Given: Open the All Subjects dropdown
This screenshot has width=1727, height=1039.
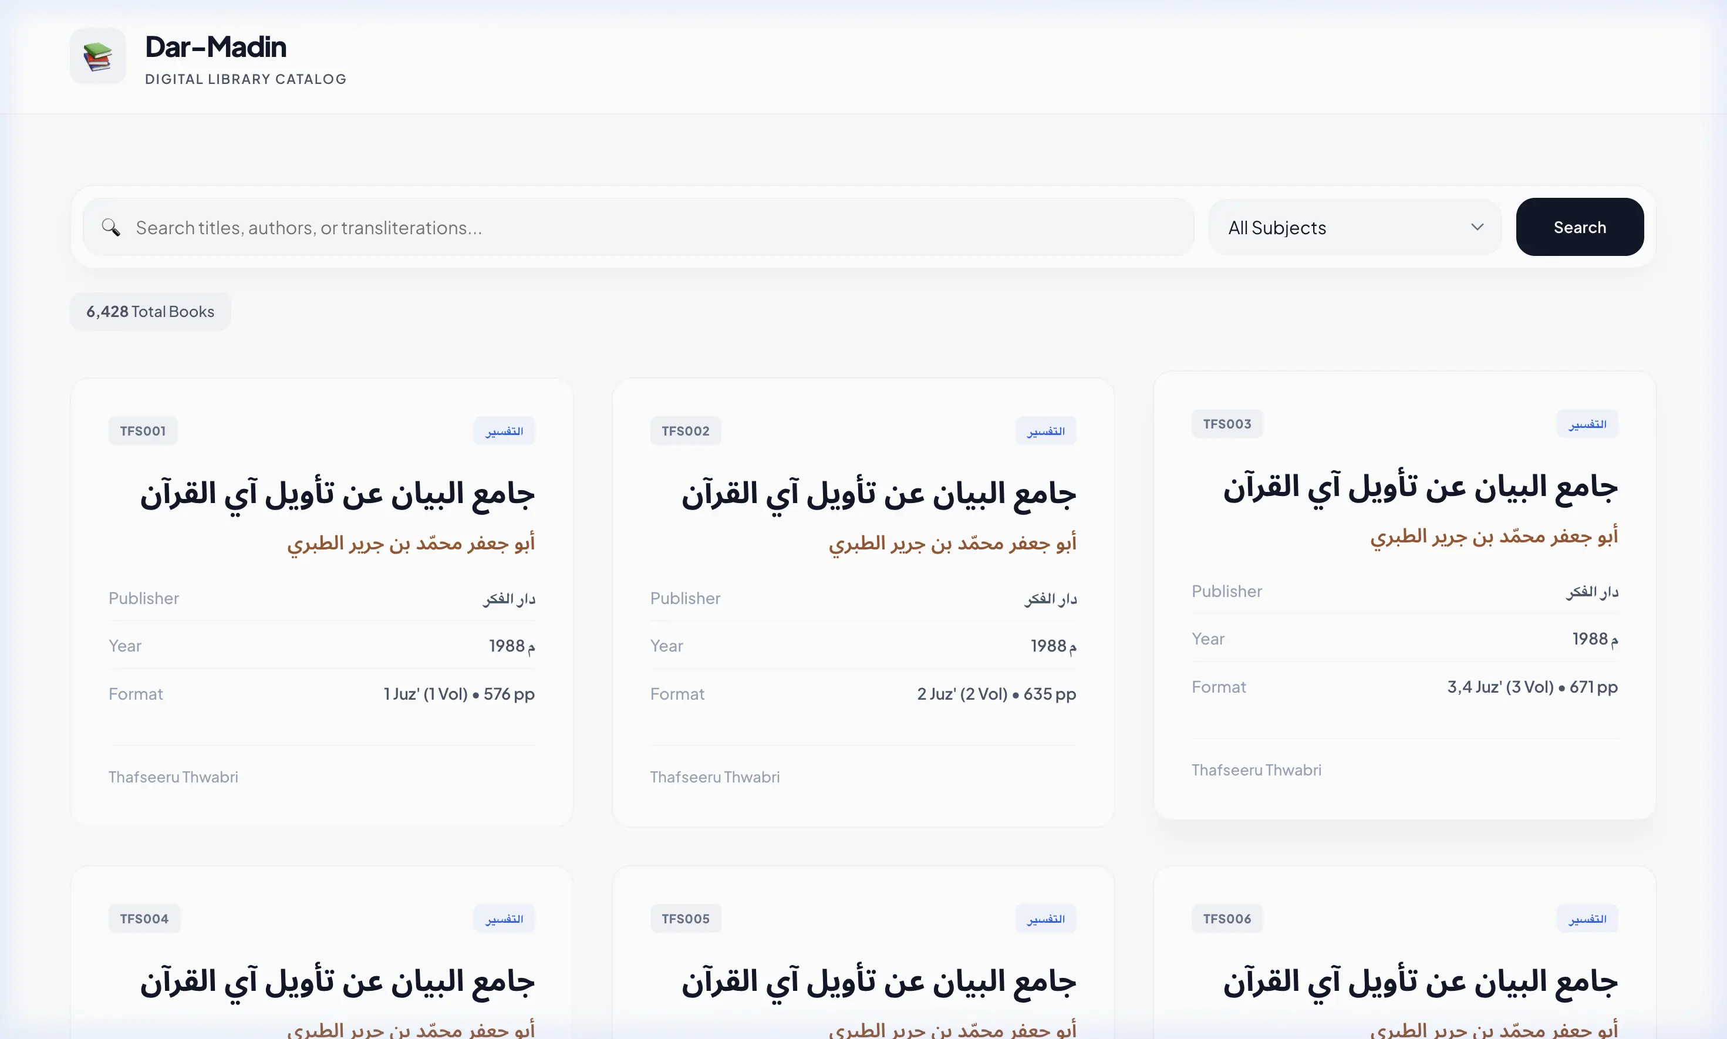Looking at the screenshot, I should [1354, 228].
